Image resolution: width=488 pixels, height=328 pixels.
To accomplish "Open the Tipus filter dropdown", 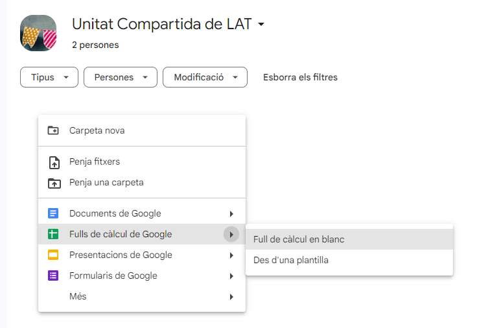I will [49, 77].
